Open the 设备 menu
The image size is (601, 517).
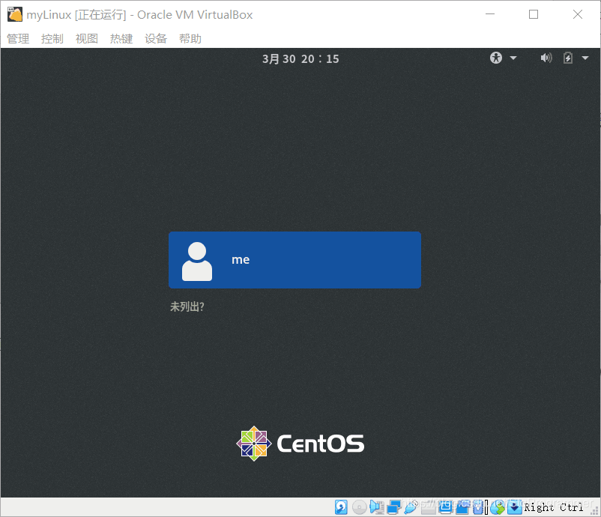point(156,38)
